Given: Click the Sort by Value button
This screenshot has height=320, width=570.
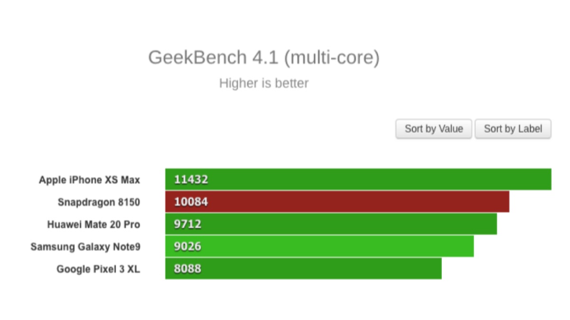Looking at the screenshot, I should pyautogui.click(x=433, y=129).
